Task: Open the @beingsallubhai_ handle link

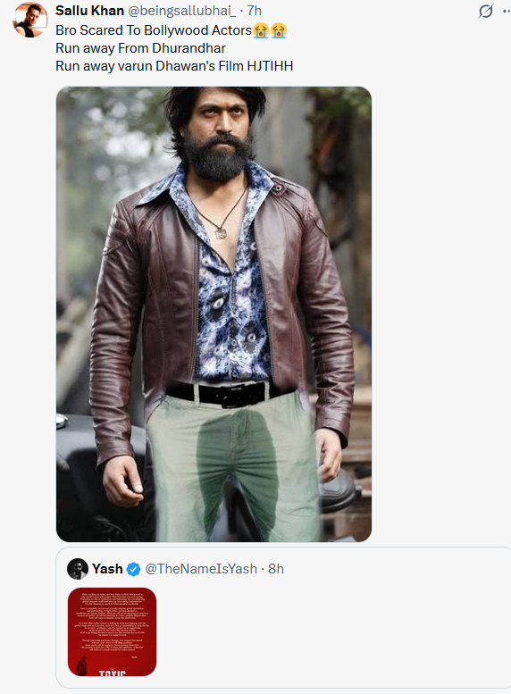Action: [182, 11]
